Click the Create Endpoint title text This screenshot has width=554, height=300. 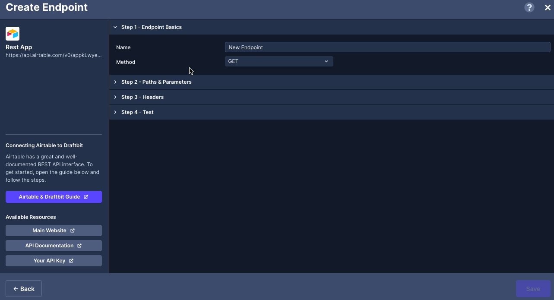click(x=47, y=7)
